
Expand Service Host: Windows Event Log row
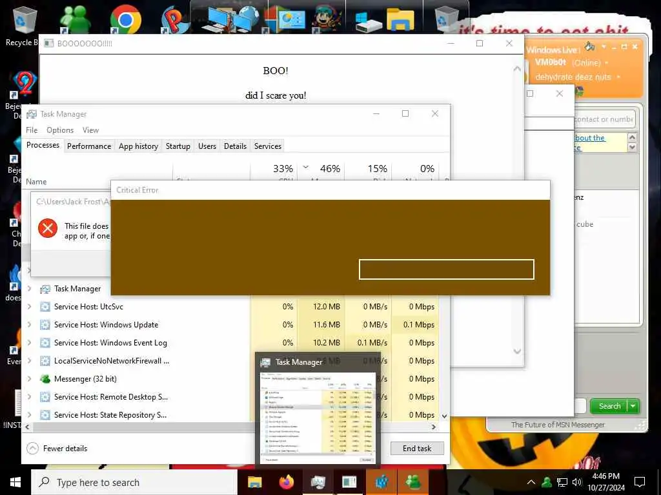[29, 343]
